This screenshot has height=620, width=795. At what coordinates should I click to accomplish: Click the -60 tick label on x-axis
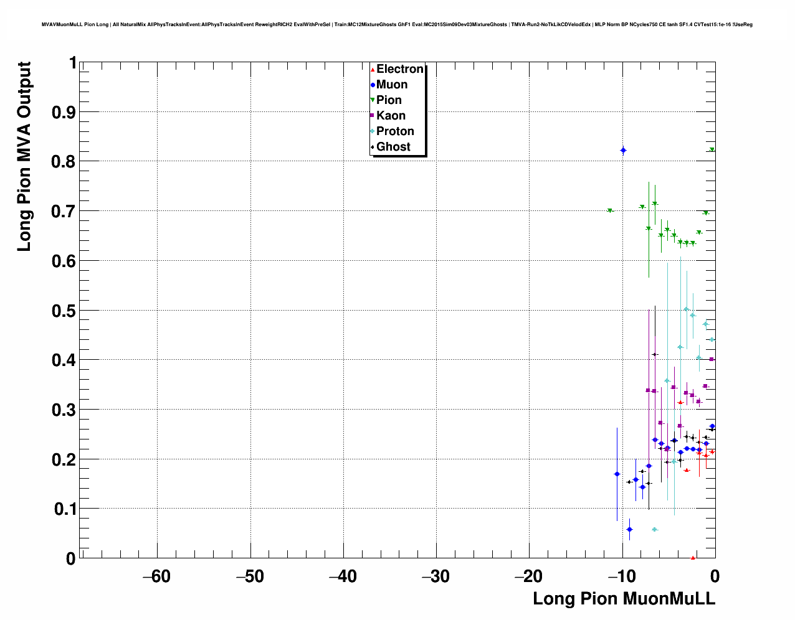[x=156, y=576]
